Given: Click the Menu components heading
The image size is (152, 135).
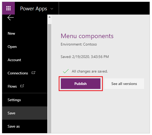Looking at the screenshot, I should [x=87, y=36].
